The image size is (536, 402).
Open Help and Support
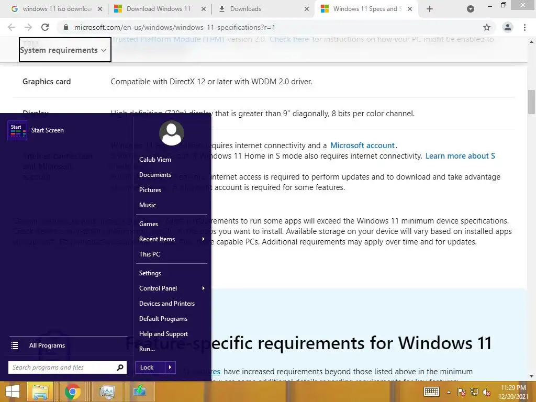click(163, 334)
